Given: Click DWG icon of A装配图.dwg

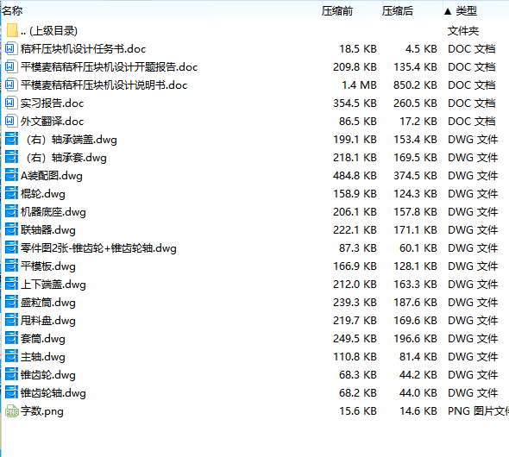Looking at the screenshot, I should click(x=11, y=175).
